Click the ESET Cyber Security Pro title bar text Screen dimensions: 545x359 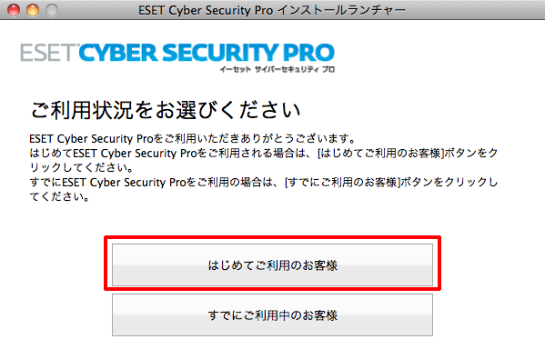[x=206, y=10]
